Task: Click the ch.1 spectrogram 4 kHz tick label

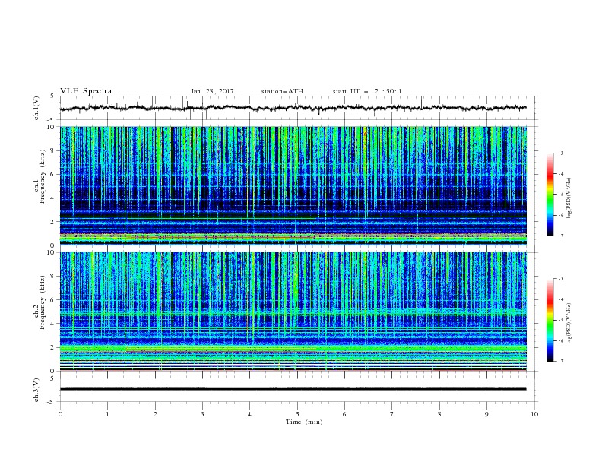Action: [52, 198]
